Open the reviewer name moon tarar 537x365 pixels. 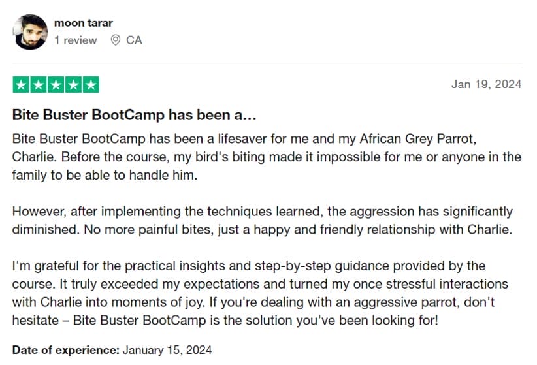pyautogui.click(x=84, y=23)
